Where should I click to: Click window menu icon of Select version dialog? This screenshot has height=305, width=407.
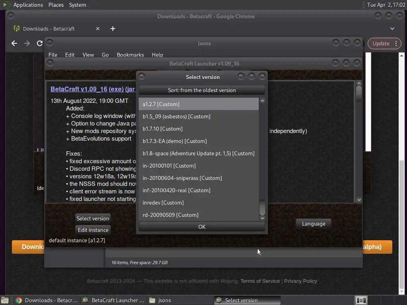click(141, 76)
